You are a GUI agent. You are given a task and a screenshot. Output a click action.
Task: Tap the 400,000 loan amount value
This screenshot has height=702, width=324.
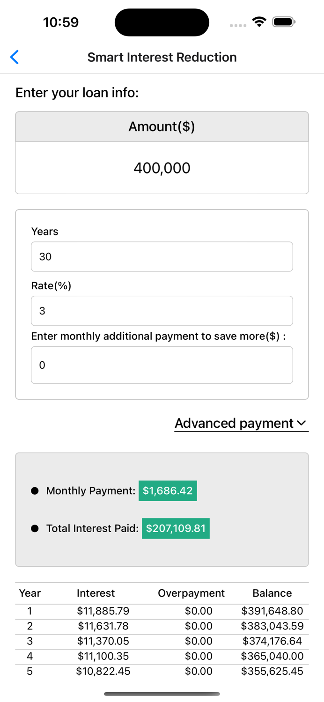click(162, 168)
